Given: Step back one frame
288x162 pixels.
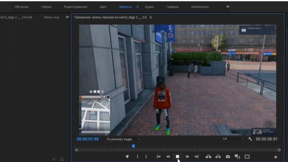Looking at the screenshot, I should point(168,157).
